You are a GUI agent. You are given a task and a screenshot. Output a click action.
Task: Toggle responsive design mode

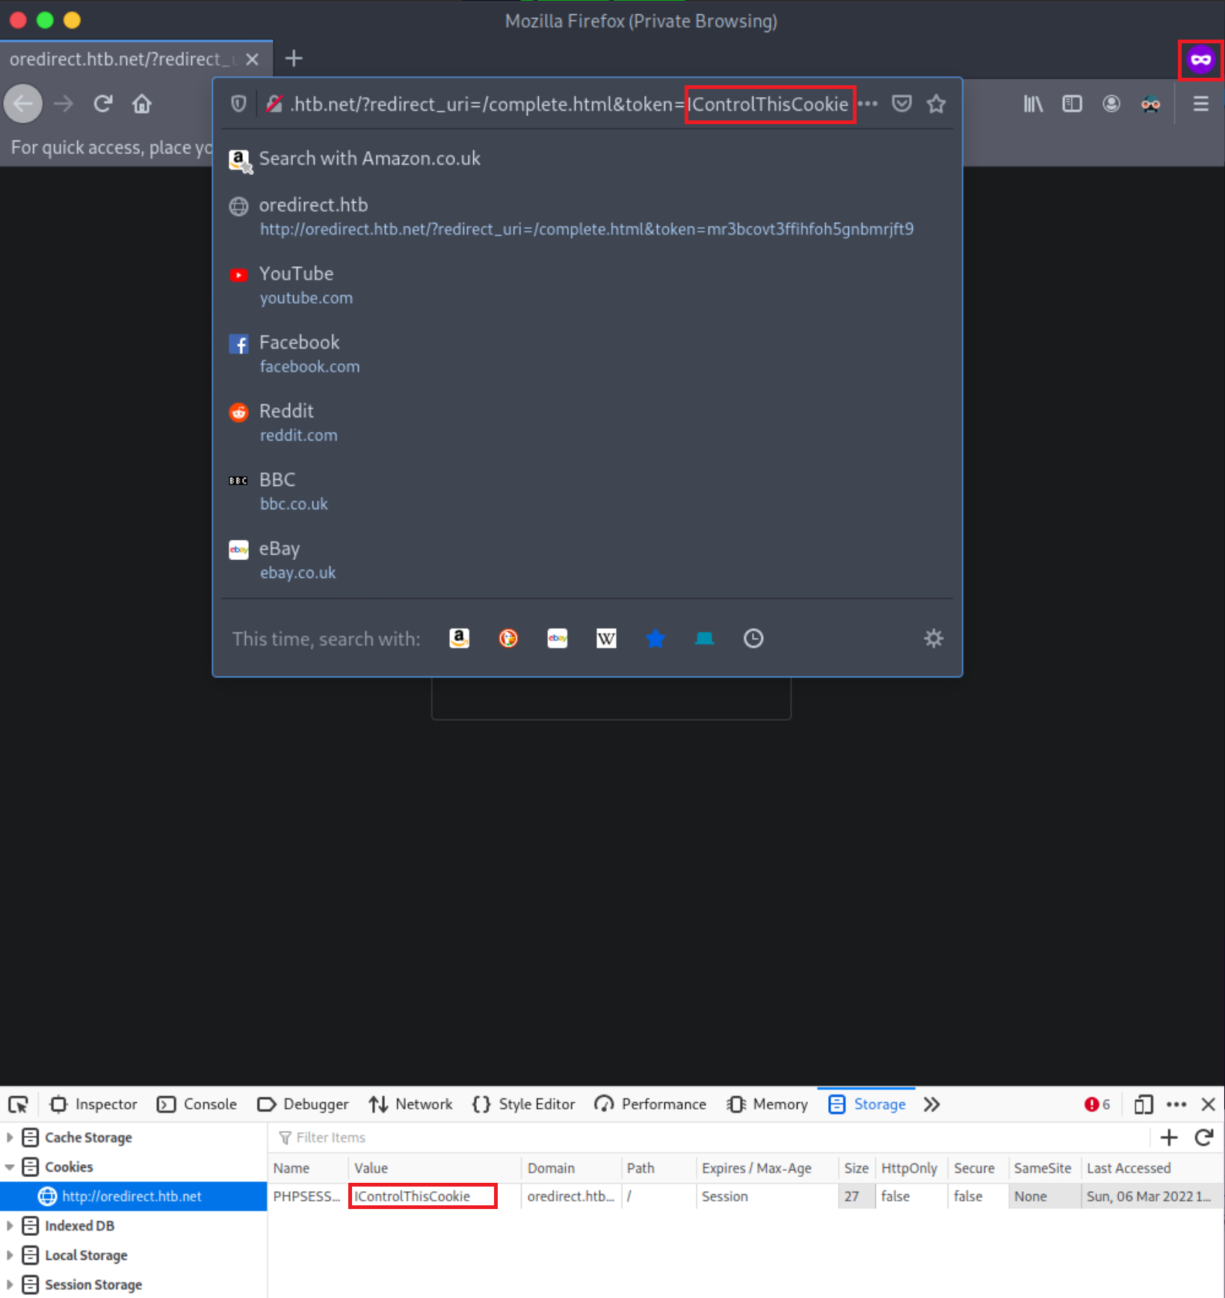coord(1143,1104)
